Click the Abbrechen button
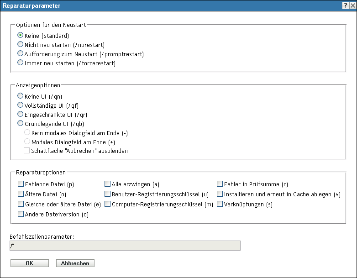The image size is (357, 278). coord(75,263)
